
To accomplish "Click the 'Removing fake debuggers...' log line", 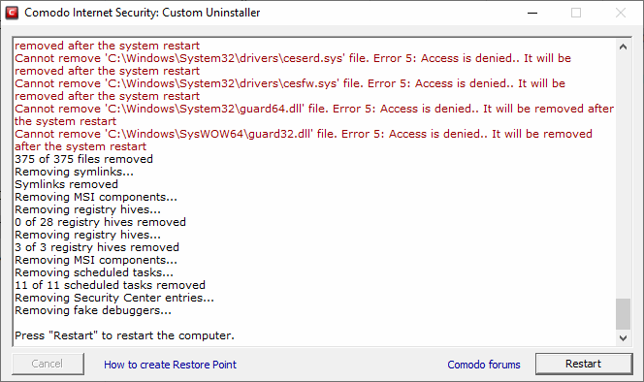I will point(93,310).
